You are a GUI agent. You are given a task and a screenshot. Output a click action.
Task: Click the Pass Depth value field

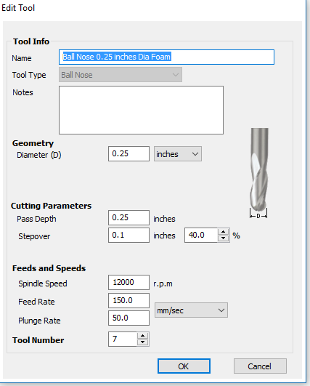(x=129, y=217)
